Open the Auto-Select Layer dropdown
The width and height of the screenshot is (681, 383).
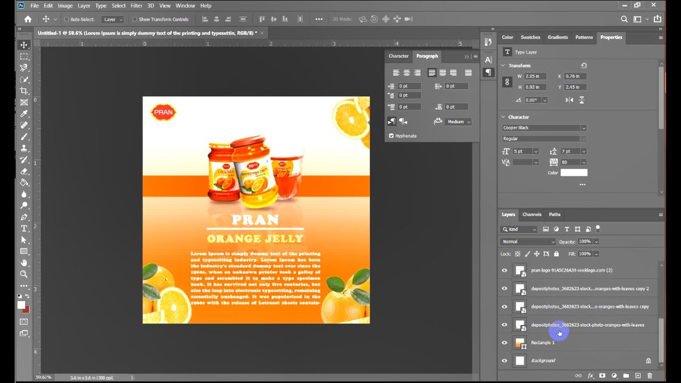click(x=113, y=19)
